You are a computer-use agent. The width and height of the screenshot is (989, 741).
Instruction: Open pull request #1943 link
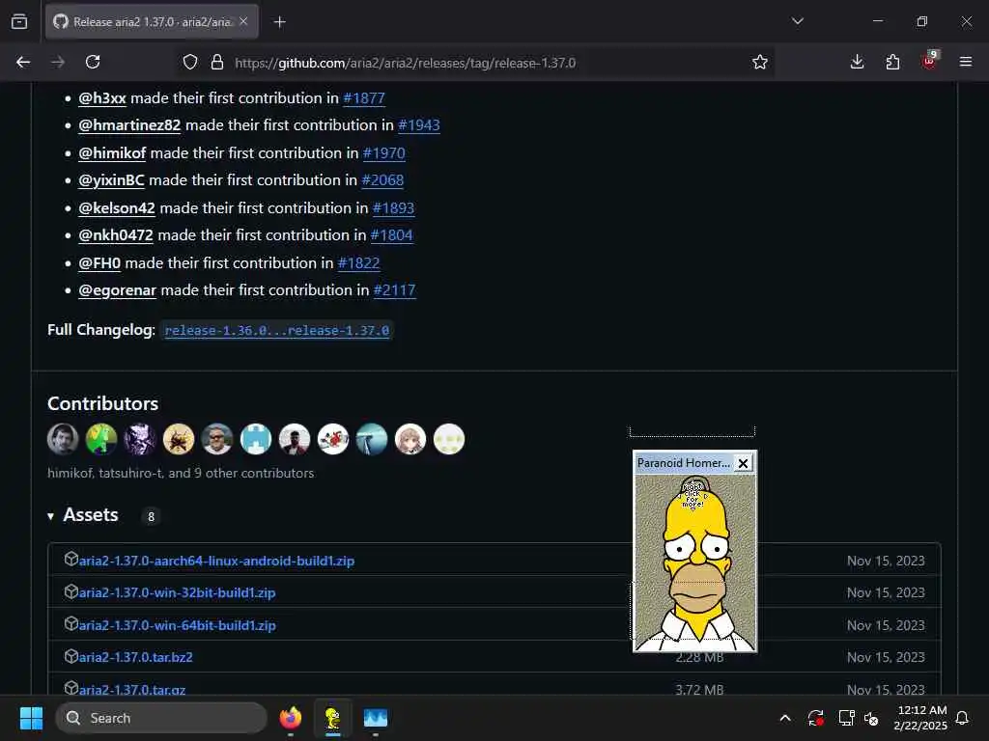point(419,125)
